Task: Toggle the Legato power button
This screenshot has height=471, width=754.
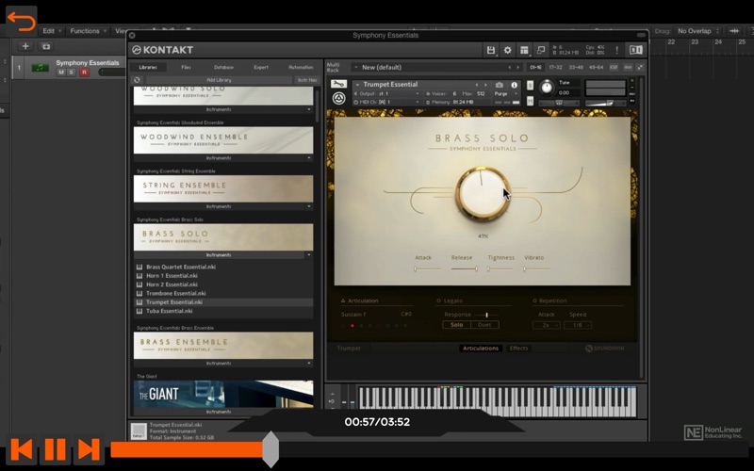Action: coord(438,300)
